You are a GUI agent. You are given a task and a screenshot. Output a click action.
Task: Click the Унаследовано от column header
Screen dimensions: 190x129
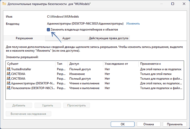pyautogui.click(x=121, y=64)
